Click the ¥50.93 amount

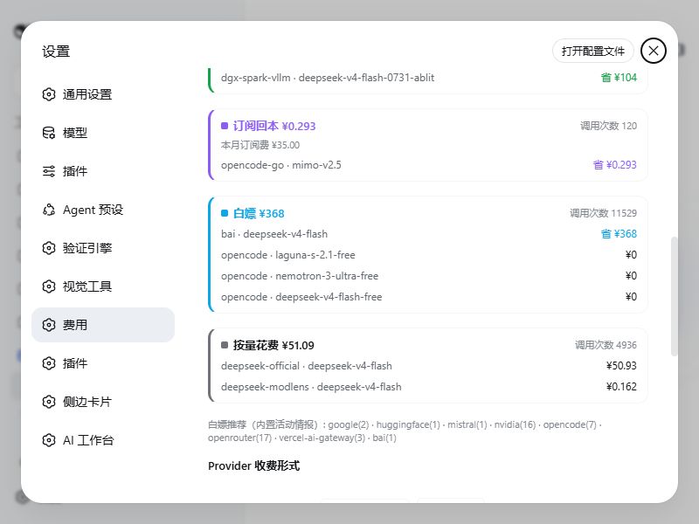(x=621, y=366)
